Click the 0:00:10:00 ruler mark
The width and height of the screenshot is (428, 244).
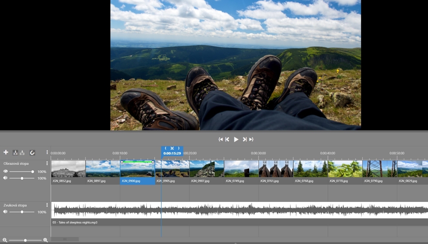[x=120, y=153]
